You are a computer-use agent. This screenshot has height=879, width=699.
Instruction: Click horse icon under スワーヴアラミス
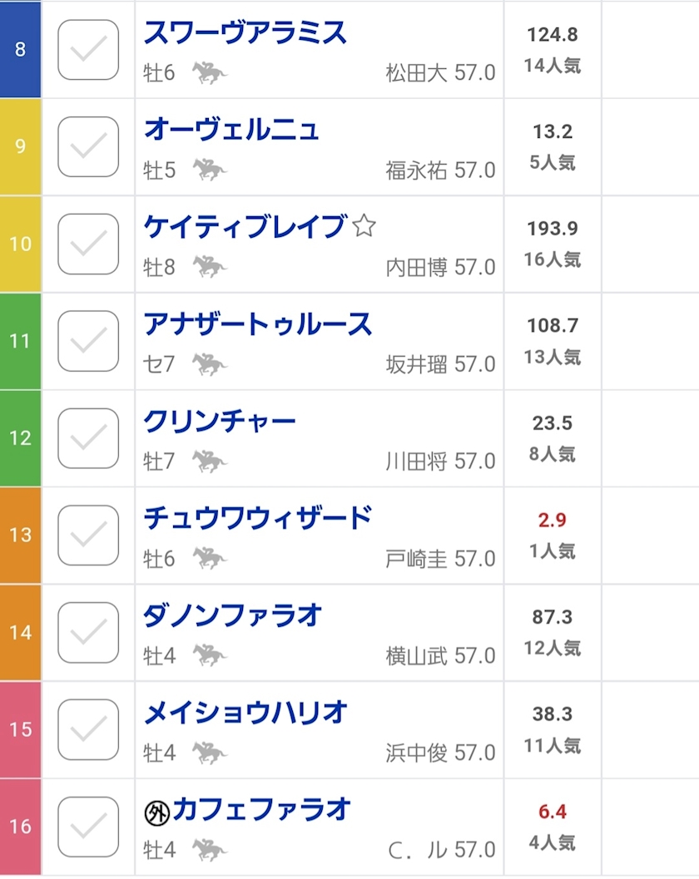coord(210,73)
